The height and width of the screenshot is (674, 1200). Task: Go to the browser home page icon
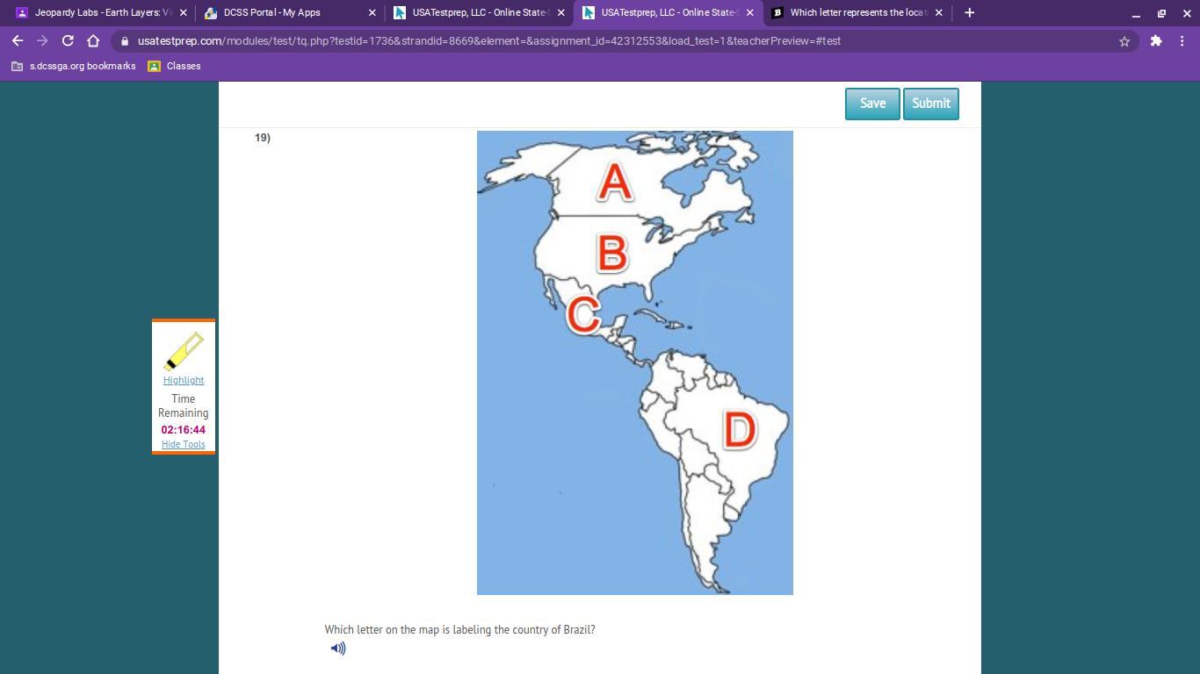coord(93,41)
